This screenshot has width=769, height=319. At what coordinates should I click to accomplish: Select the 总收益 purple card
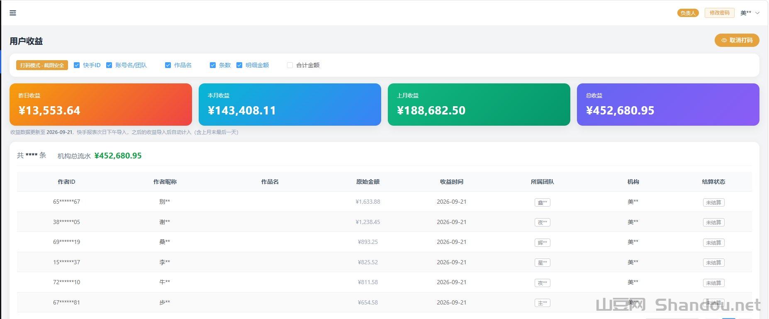coord(668,105)
